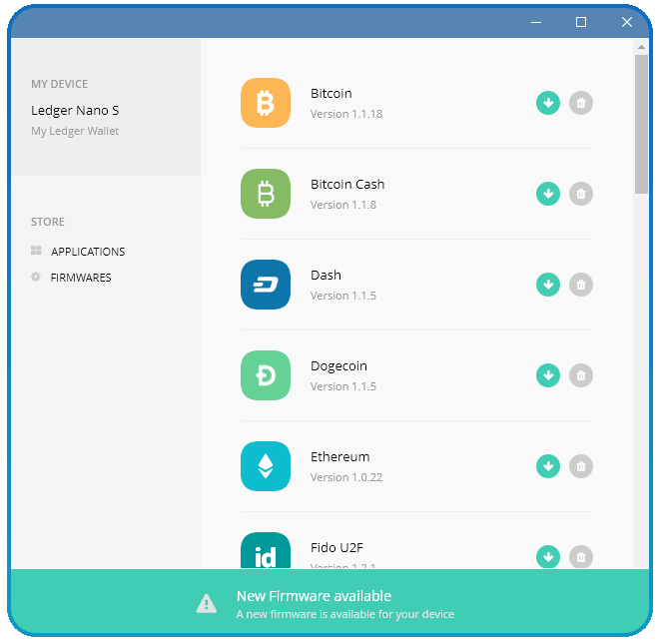Click the STORE heading

coord(48,222)
